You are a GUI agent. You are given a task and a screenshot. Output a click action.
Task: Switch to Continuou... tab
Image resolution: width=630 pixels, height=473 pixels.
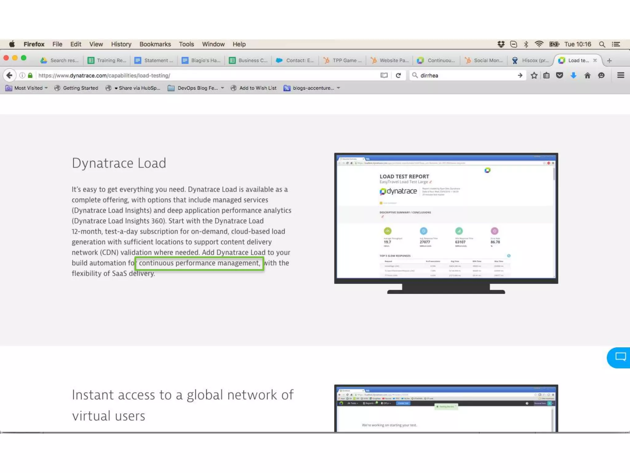coord(437,60)
